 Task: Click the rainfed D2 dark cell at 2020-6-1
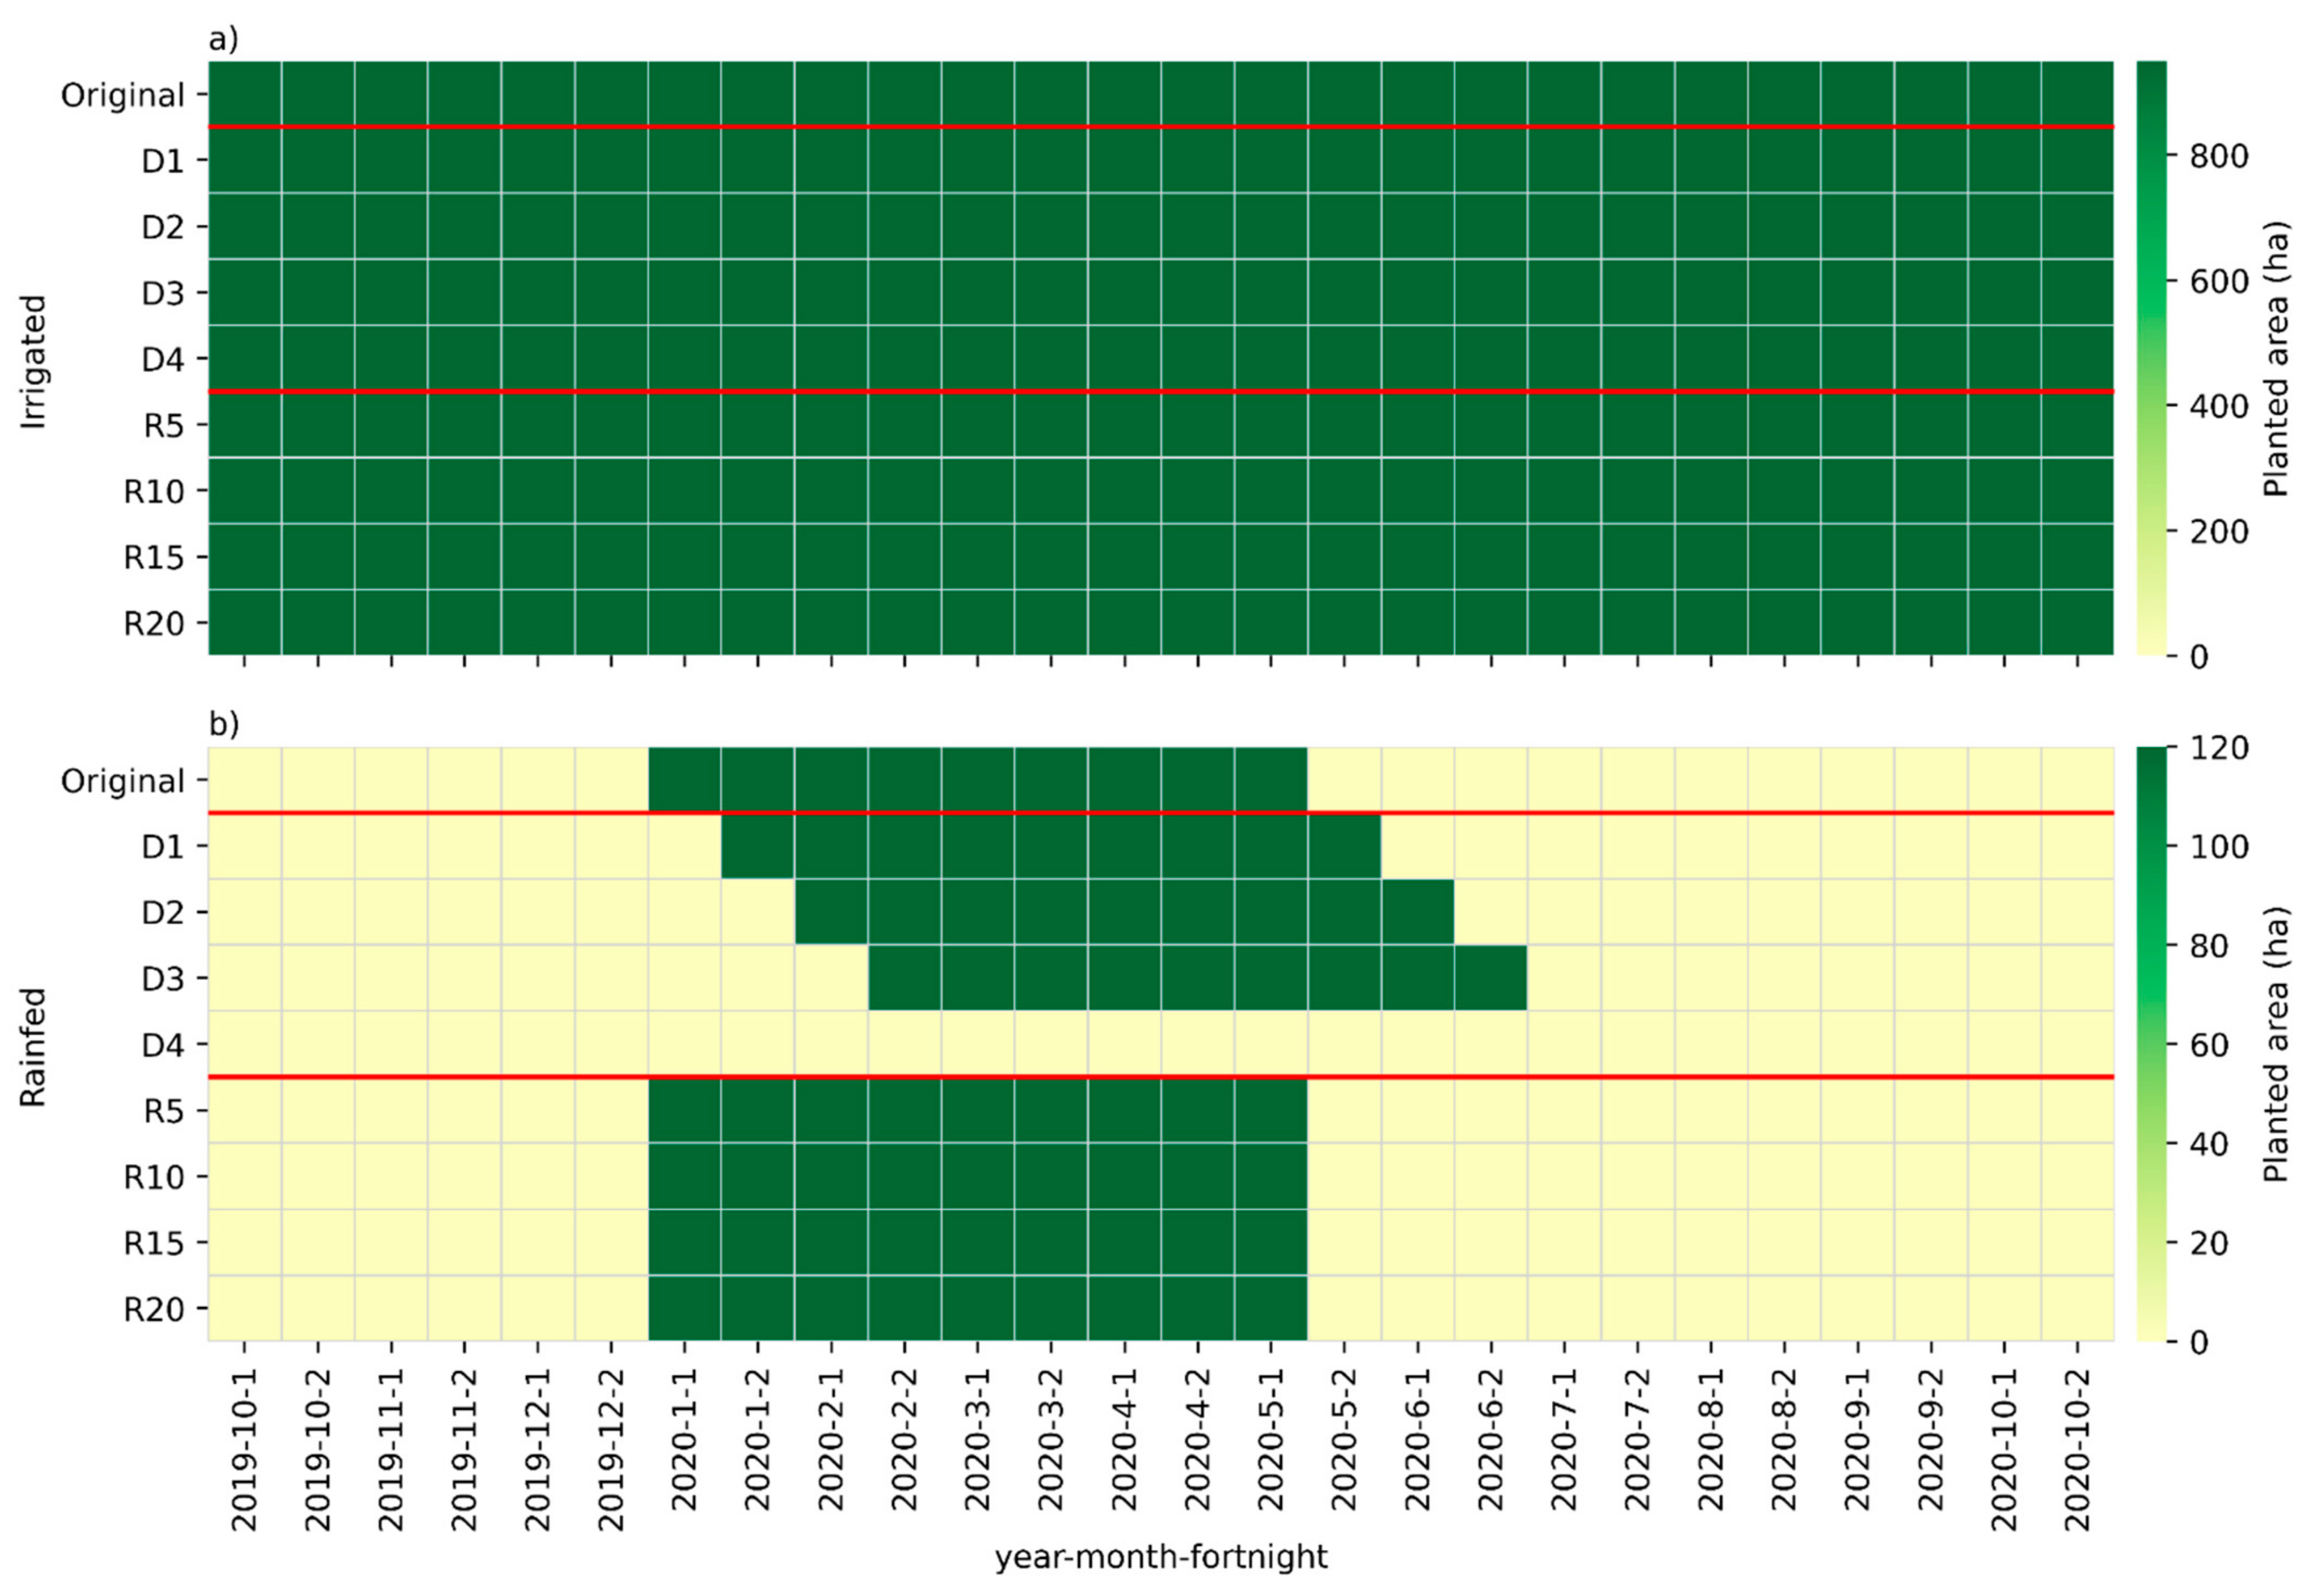point(1417,911)
